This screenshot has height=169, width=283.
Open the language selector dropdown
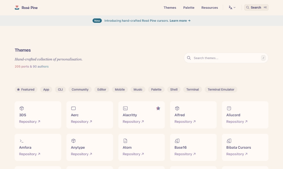[x=232, y=8]
